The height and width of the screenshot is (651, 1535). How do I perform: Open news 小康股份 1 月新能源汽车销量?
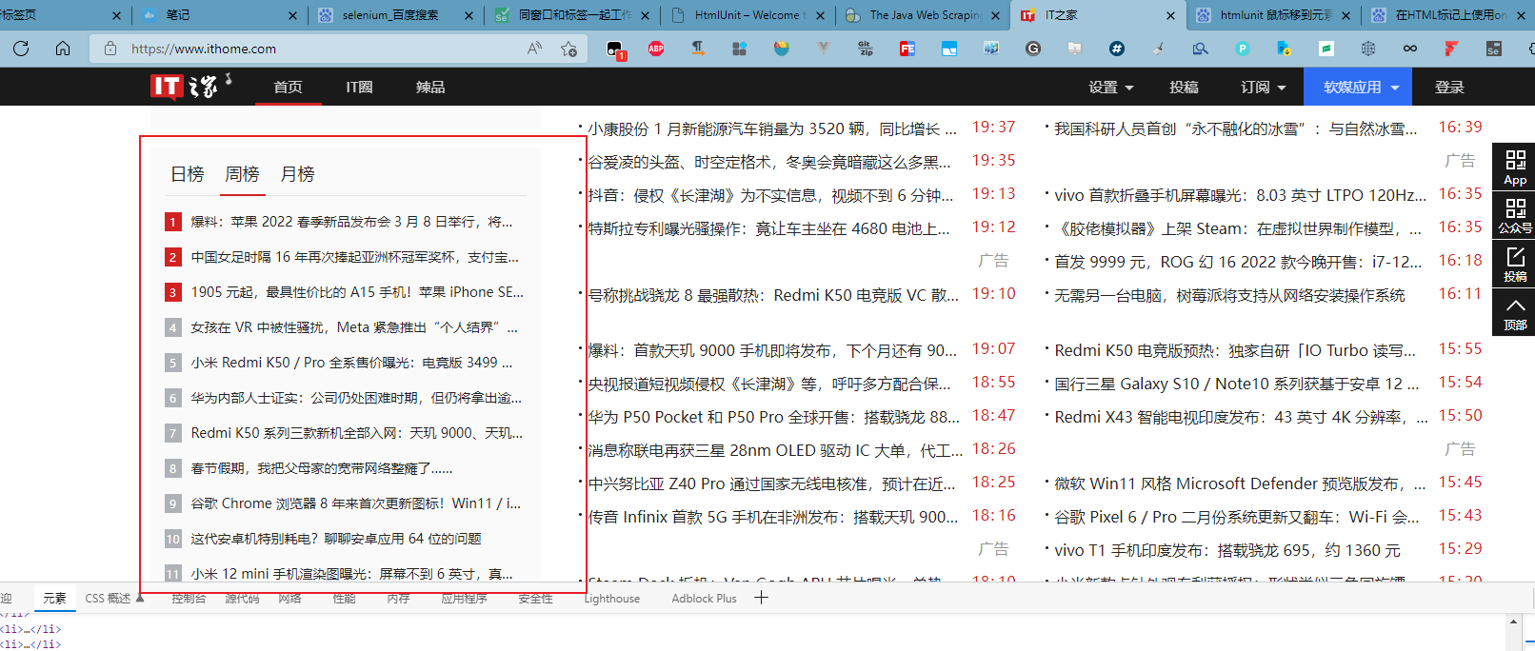pos(772,128)
